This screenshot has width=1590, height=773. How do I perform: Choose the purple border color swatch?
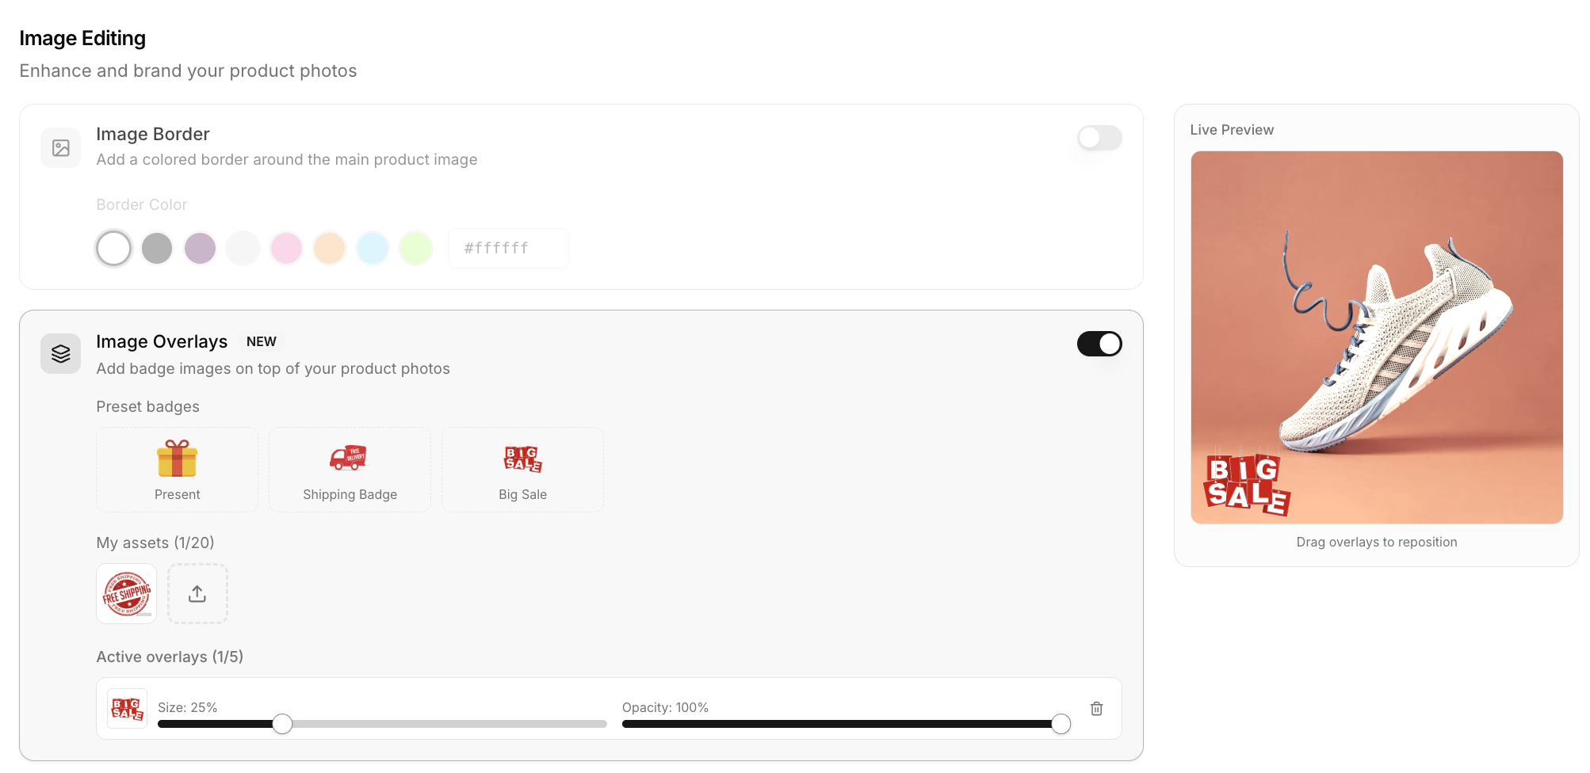[200, 248]
